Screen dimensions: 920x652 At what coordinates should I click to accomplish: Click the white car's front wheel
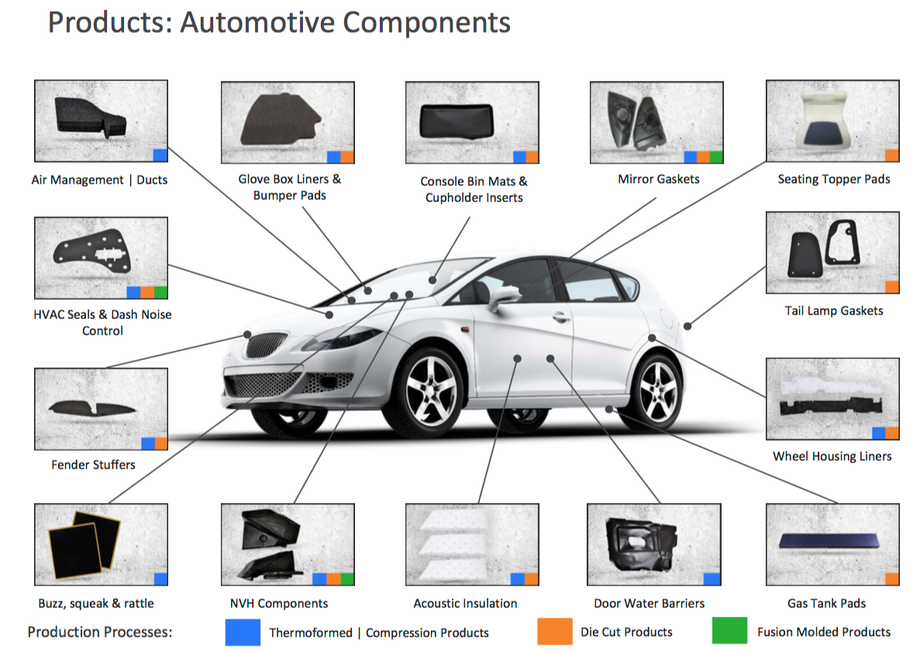pos(430,392)
